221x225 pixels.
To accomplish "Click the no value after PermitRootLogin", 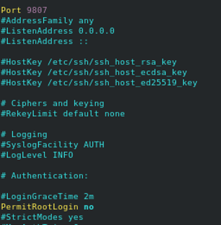I will (89, 207).
